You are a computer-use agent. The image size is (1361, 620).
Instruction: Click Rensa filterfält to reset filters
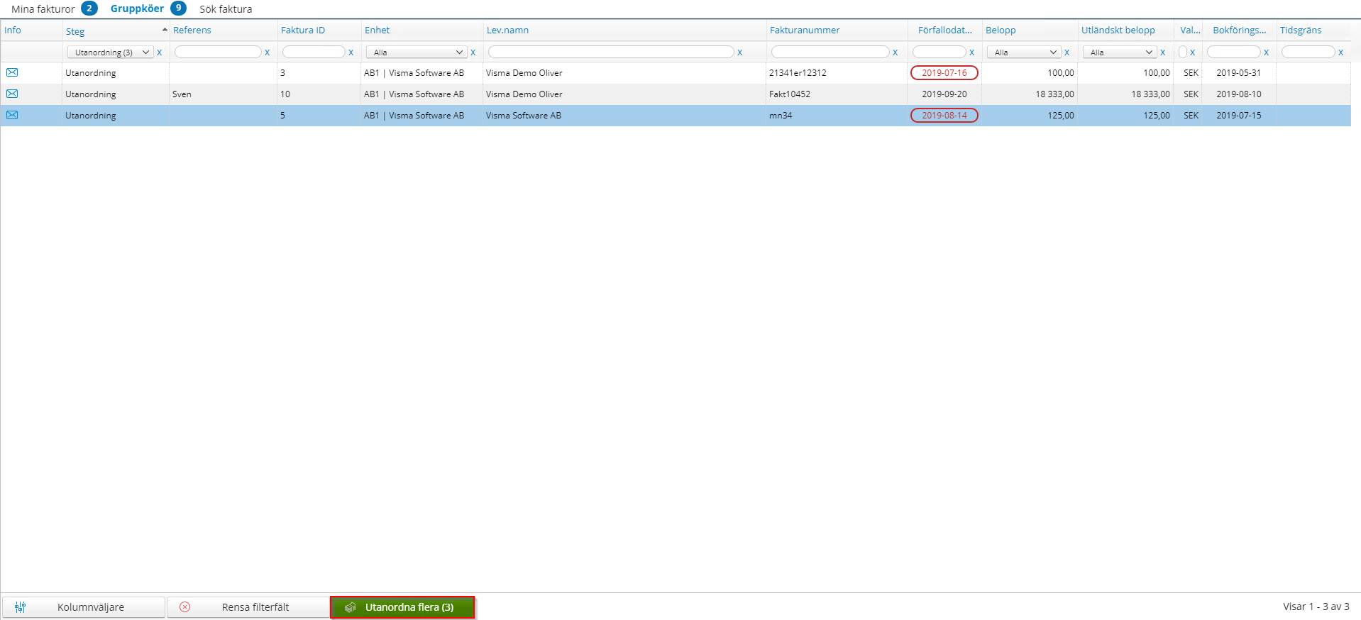248,607
